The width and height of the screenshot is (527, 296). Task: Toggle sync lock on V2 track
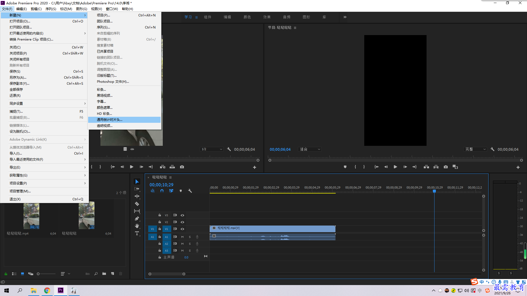coord(175,222)
